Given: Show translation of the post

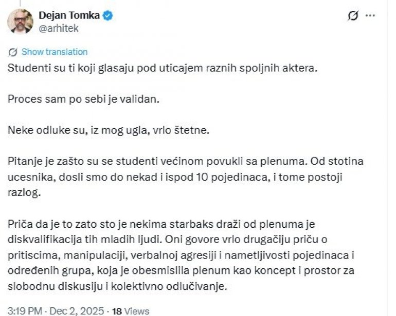Looking at the screenshot, I should [x=54, y=52].
